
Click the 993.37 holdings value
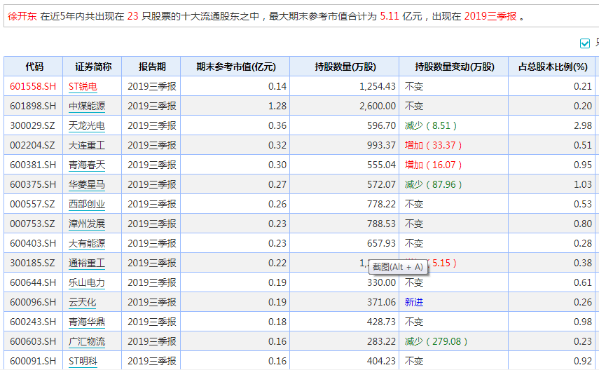tap(381, 145)
